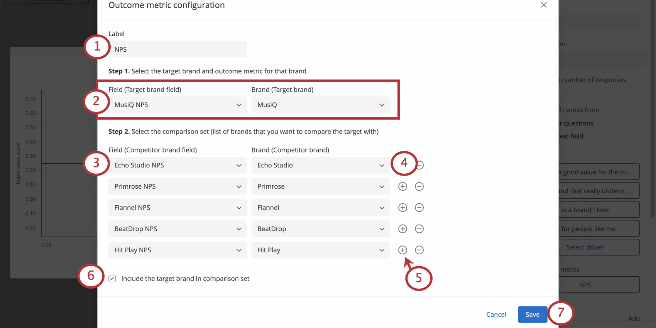Open the Hit Play brand dropdown
Image resolution: width=656 pixels, height=328 pixels.
click(x=320, y=250)
